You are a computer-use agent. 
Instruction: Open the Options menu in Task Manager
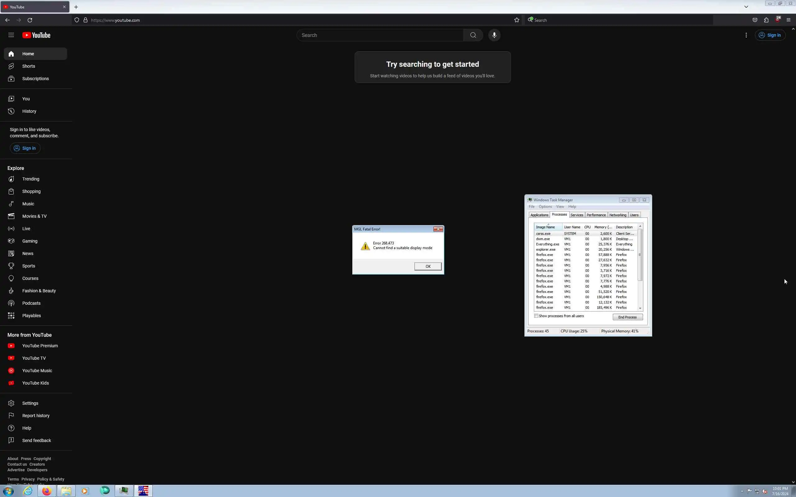pos(545,207)
